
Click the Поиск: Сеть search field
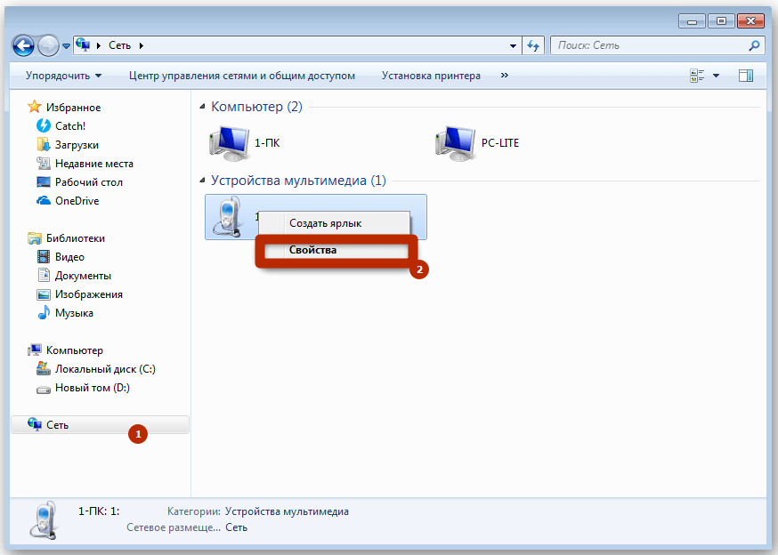[x=645, y=45]
